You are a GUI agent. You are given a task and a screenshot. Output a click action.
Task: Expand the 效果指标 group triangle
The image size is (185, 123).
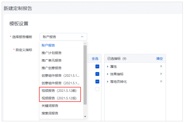click(108, 74)
